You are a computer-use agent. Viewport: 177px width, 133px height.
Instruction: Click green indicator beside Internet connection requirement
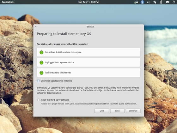click(41, 73)
